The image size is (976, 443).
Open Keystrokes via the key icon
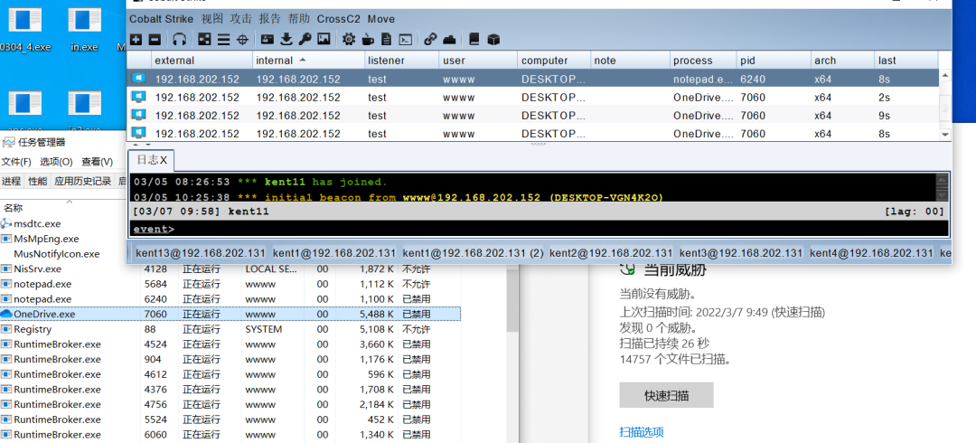[x=305, y=39]
